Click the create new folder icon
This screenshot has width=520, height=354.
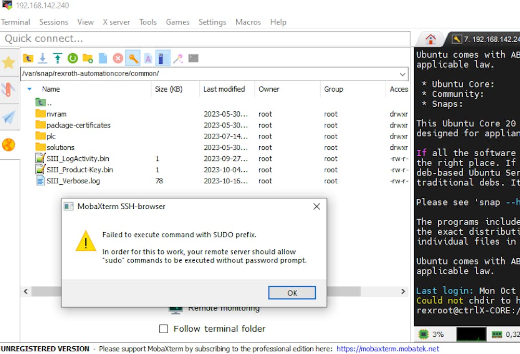[x=87, y=58]
